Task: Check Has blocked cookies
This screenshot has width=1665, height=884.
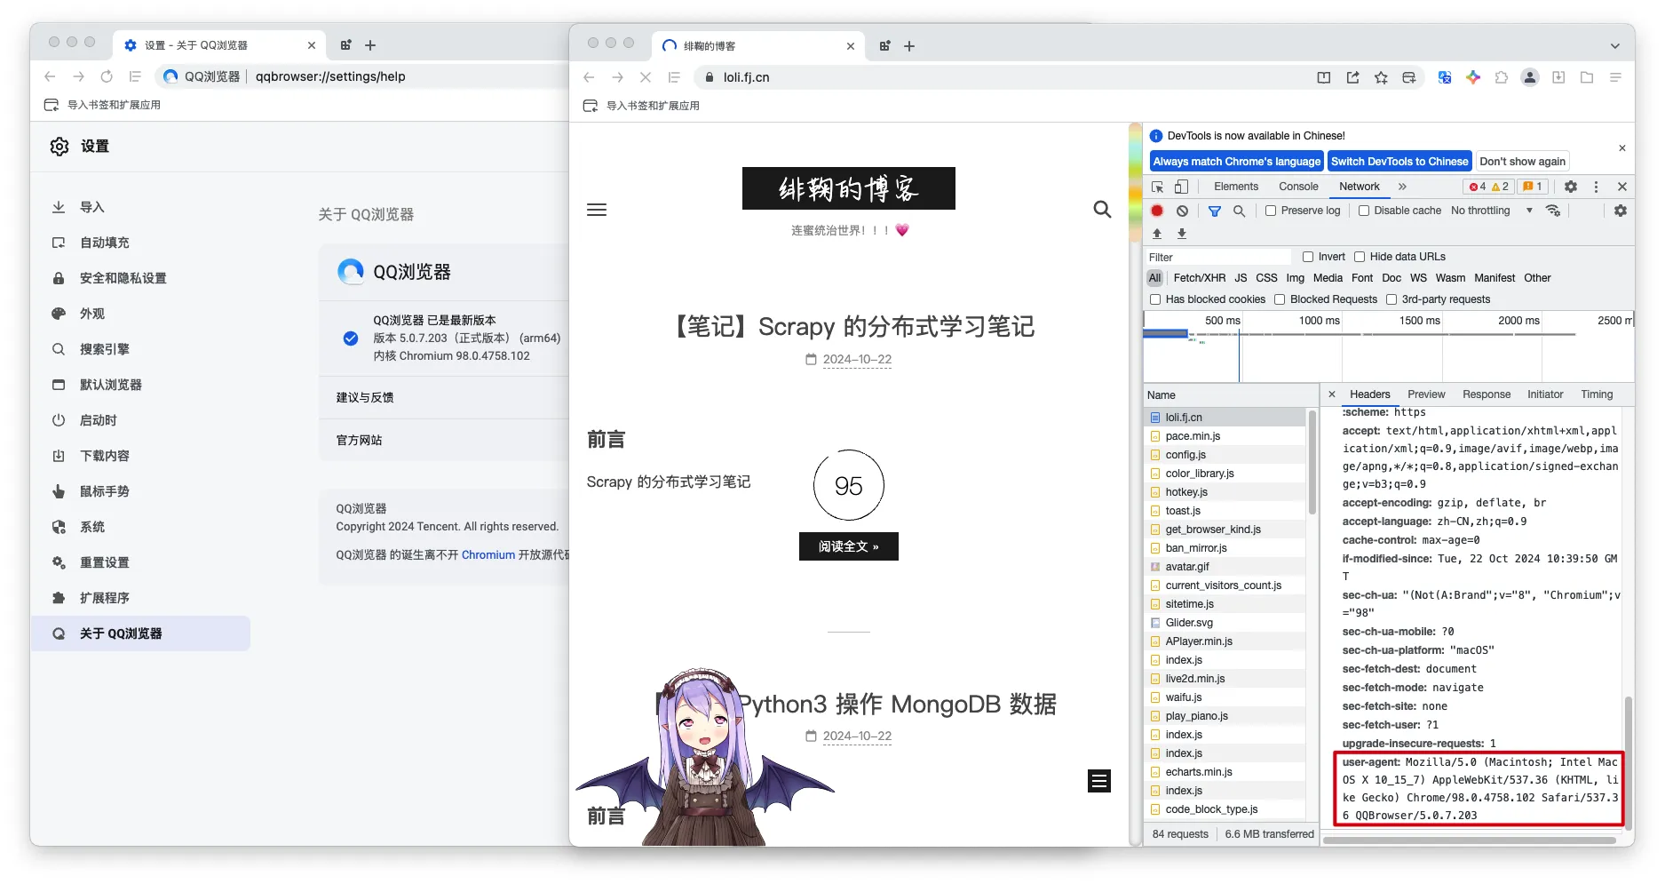Action: 1155,299
